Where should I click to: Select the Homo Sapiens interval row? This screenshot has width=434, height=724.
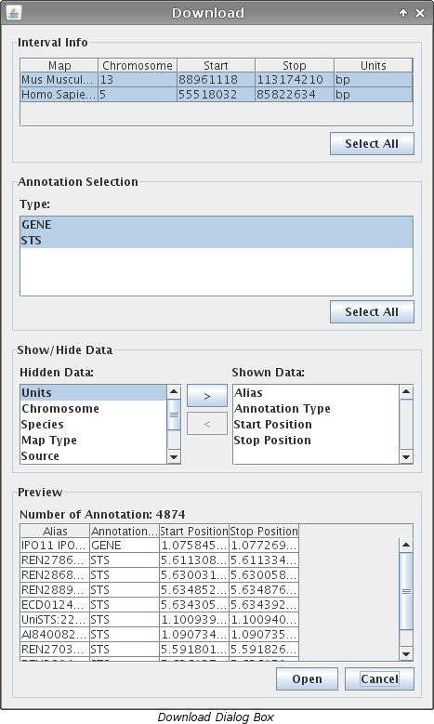pos(217,94)
